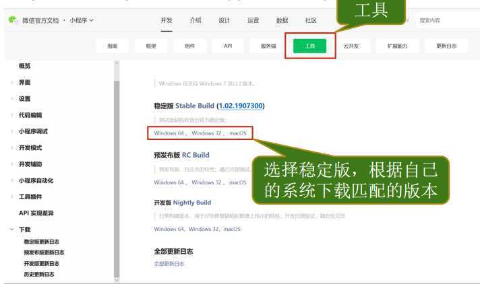Switch to the 开发 top tab

point(167,20)
